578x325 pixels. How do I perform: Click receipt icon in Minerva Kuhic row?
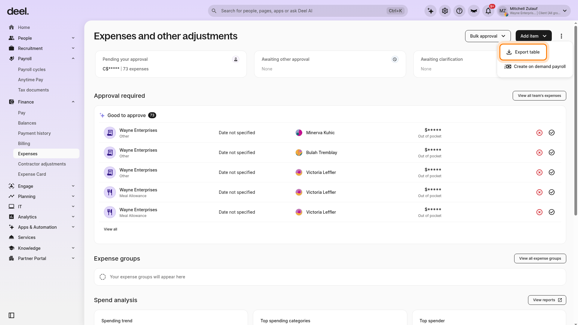110,133
